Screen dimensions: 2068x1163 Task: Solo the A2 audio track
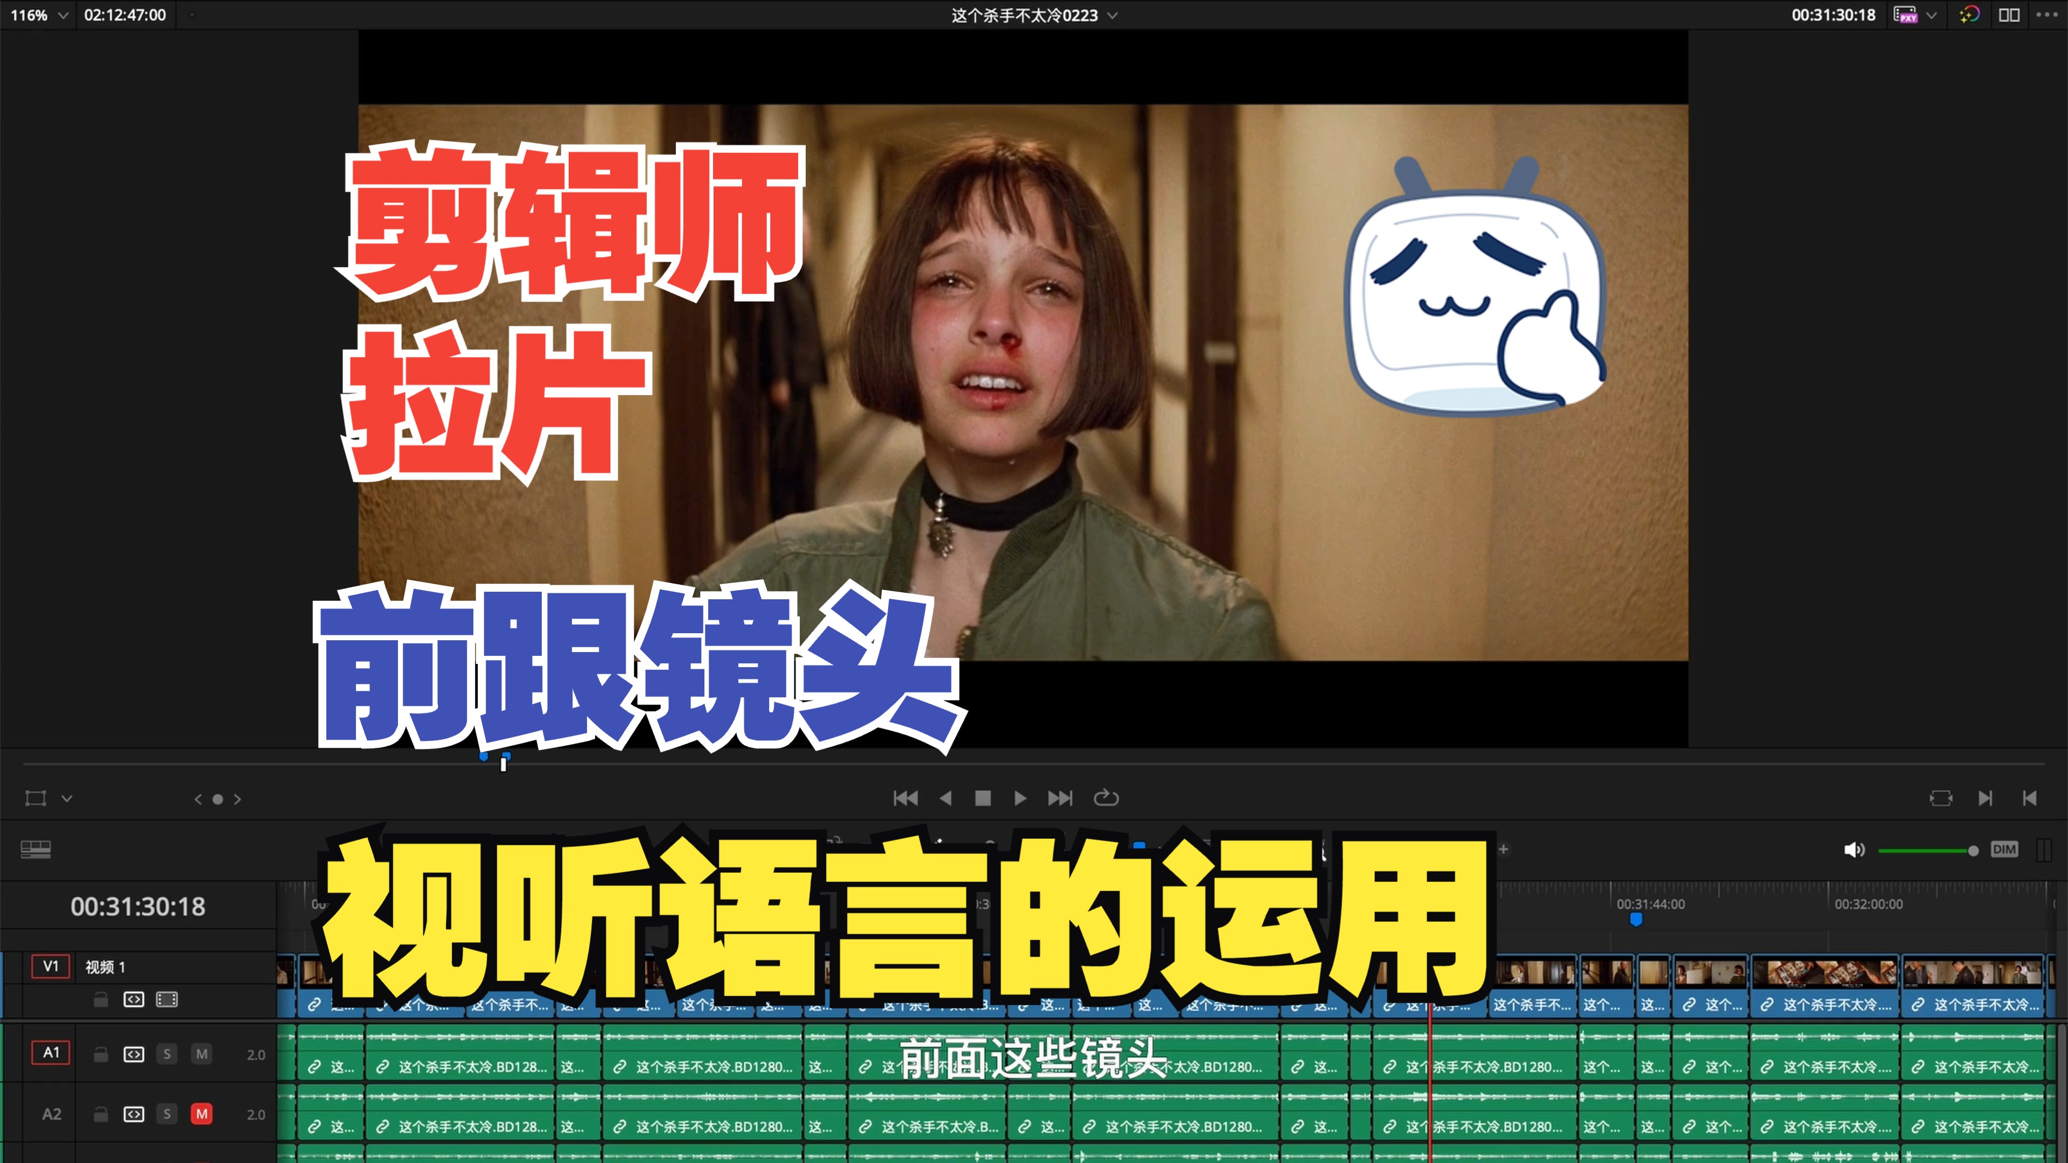167,1114
